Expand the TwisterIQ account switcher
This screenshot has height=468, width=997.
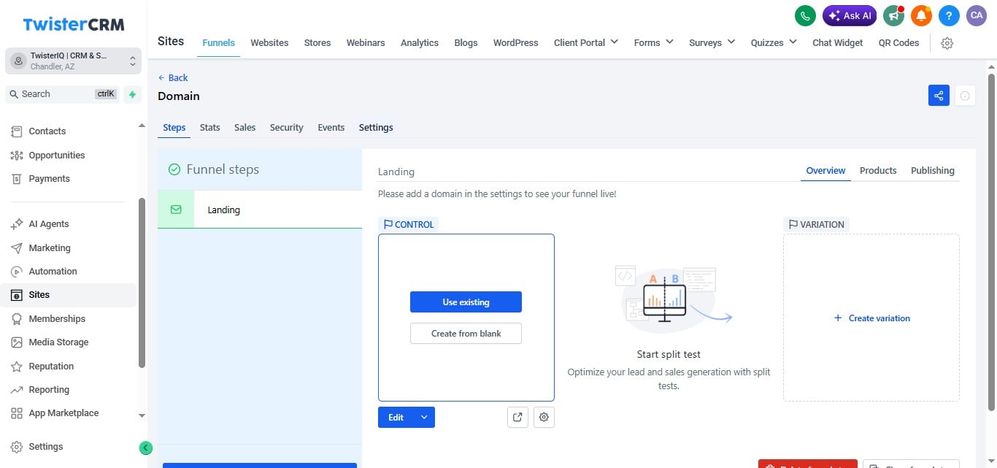point(73,61)
